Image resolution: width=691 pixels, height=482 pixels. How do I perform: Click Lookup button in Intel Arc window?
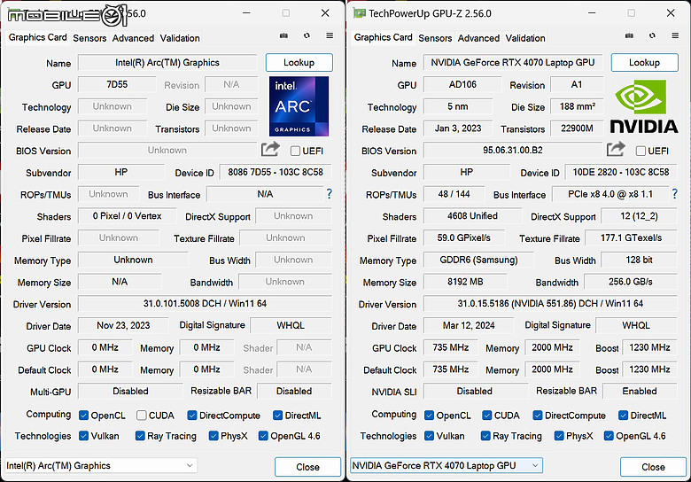pos(299,63)
